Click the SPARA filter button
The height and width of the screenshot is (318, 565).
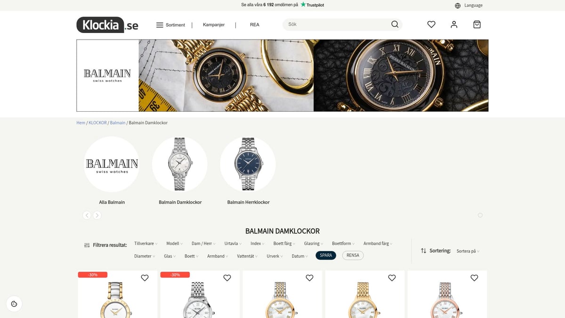click(326, 255)
